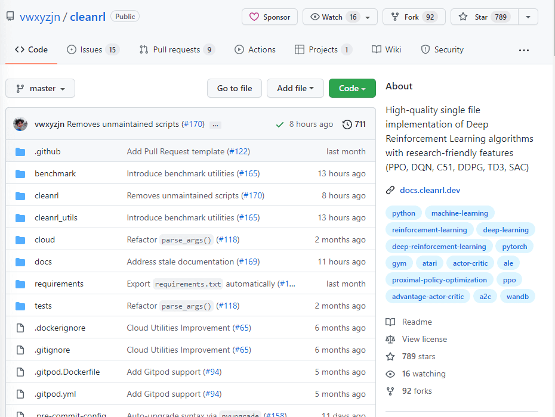
Task: Expand the green Code dropdown
Action: [x=352, y=88]
